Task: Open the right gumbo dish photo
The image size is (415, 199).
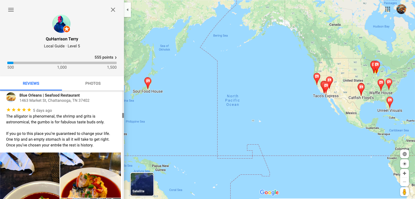Action: [x=91, y=175]
